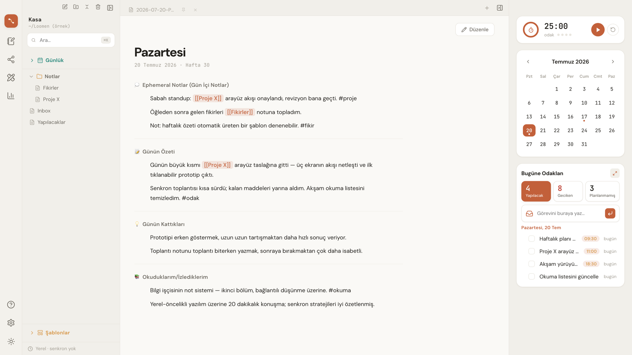Open the [[Fikirler]] note link
Image resolution: width=632 pixels, height=355 pixels.
[x=240, y=112]
